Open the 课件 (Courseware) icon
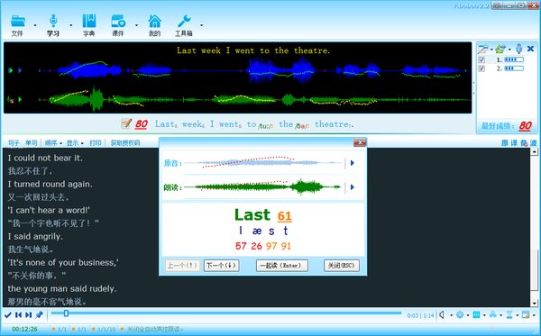541x336 pixels. tap(118, 21)
